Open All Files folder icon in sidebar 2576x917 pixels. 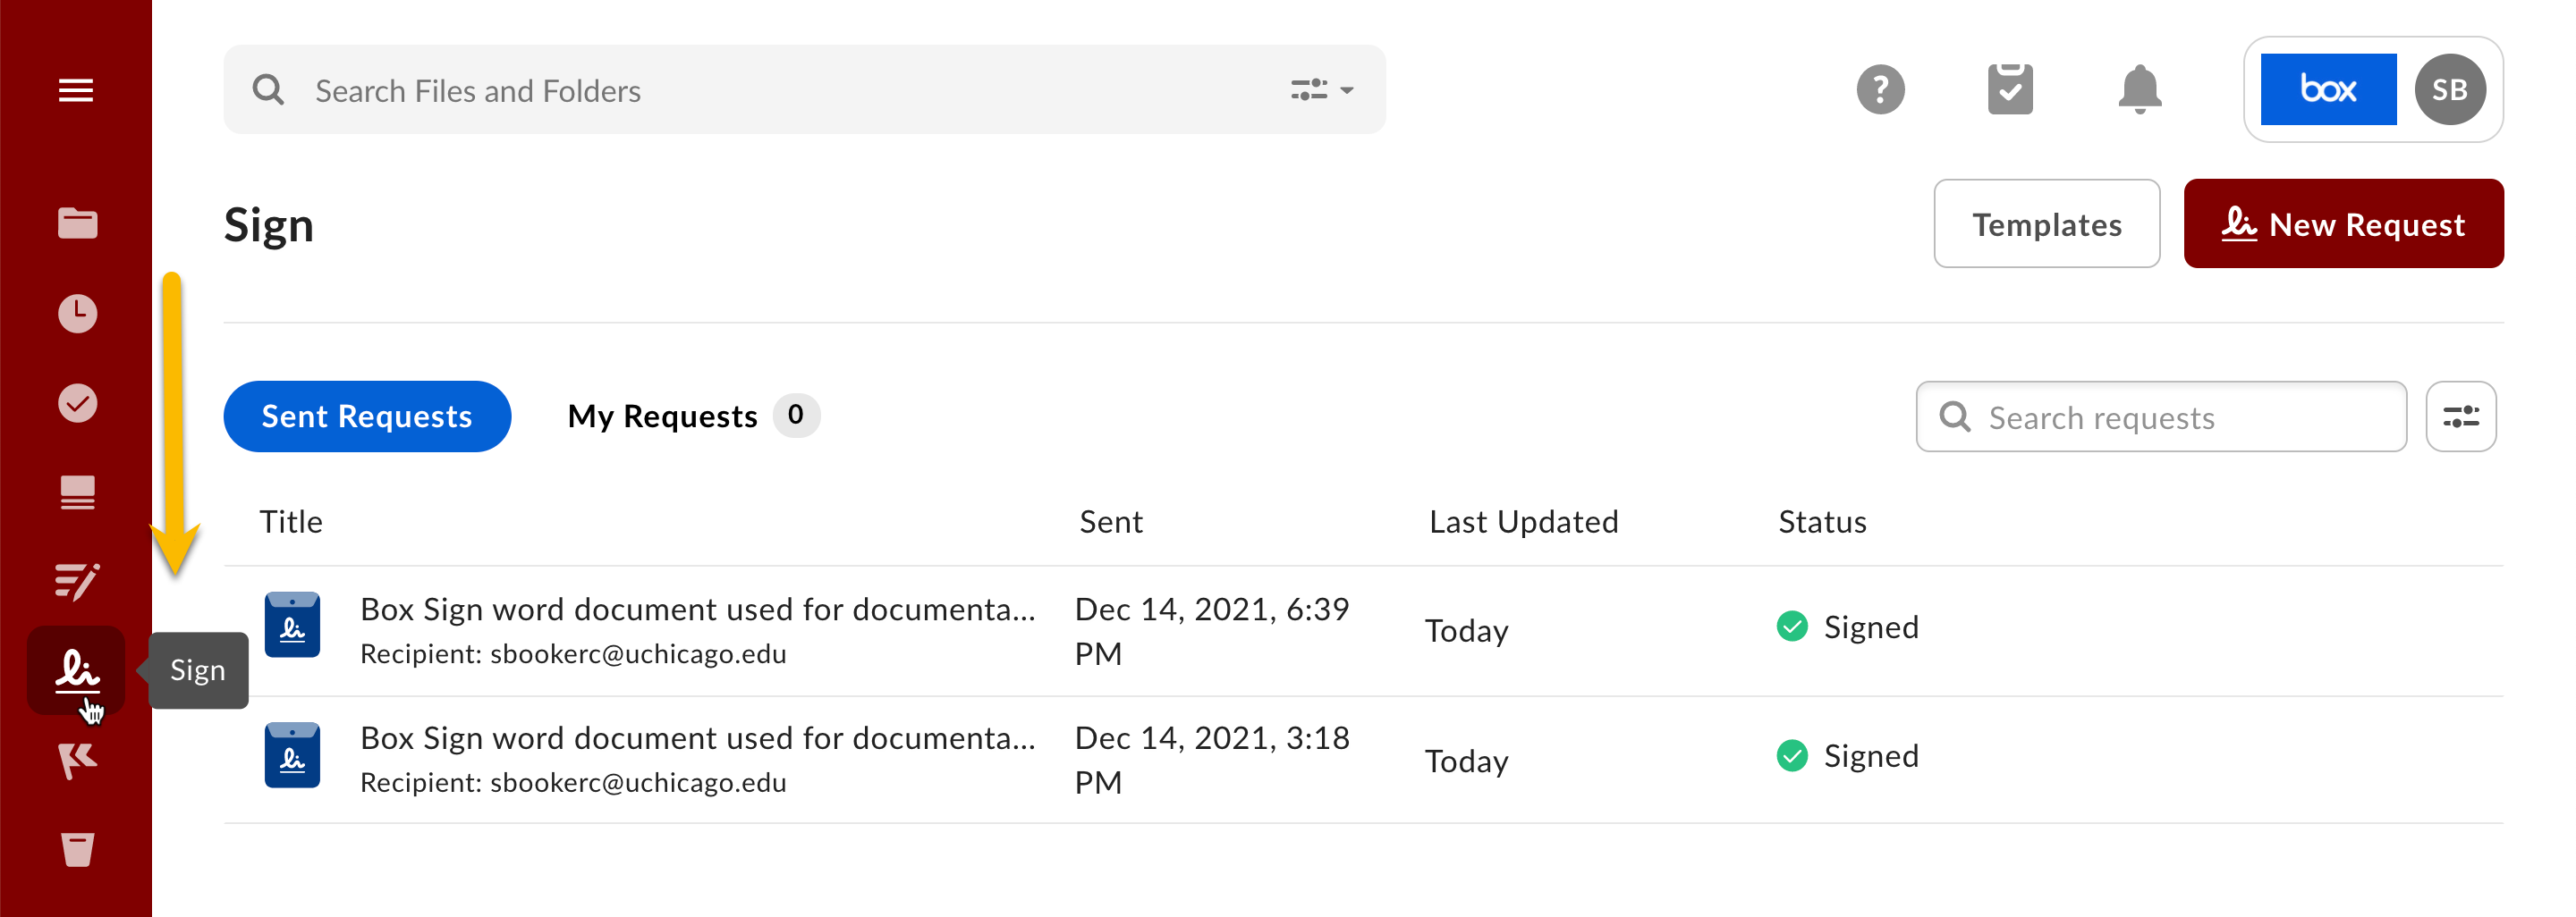tap(77, 223)
